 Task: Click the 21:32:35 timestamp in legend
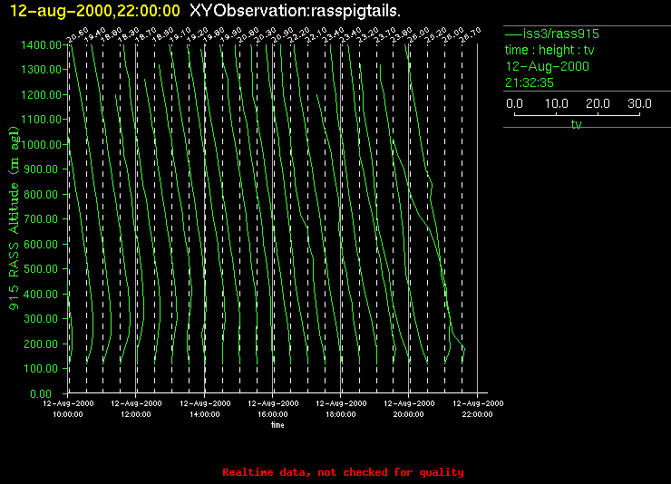(530, 82)
